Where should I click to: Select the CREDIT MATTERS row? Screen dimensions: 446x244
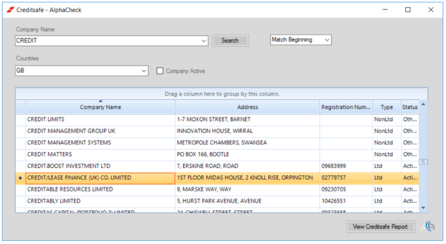217,154
